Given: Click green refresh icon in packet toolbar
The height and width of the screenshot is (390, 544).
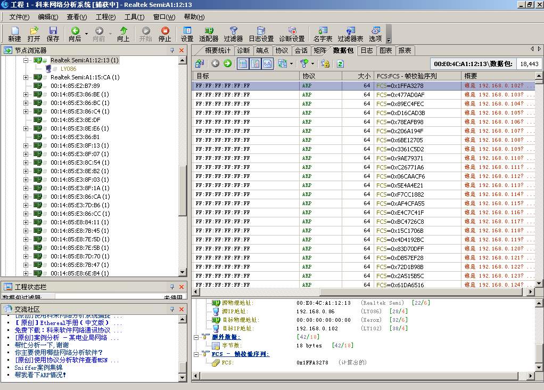Looking at the screenshot, I should click(x=340, y=63).
